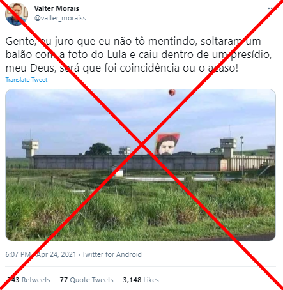Click the hot-air balloon in the photo
The image size is (283, 290).
pyautogui.click(x=172, y=93)
